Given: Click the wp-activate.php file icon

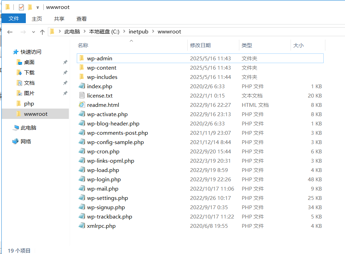Looking at the screenshot, I should 82,114.
